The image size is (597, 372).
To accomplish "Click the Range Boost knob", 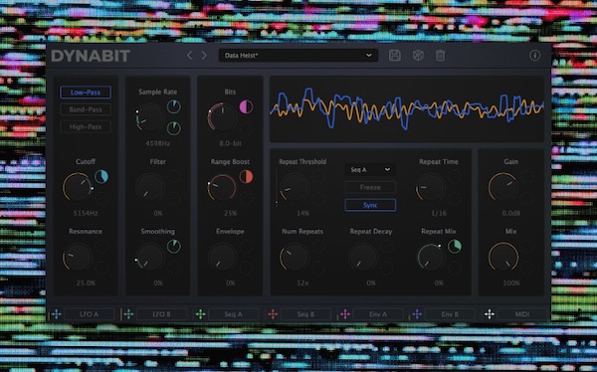I will click(222, 187).
